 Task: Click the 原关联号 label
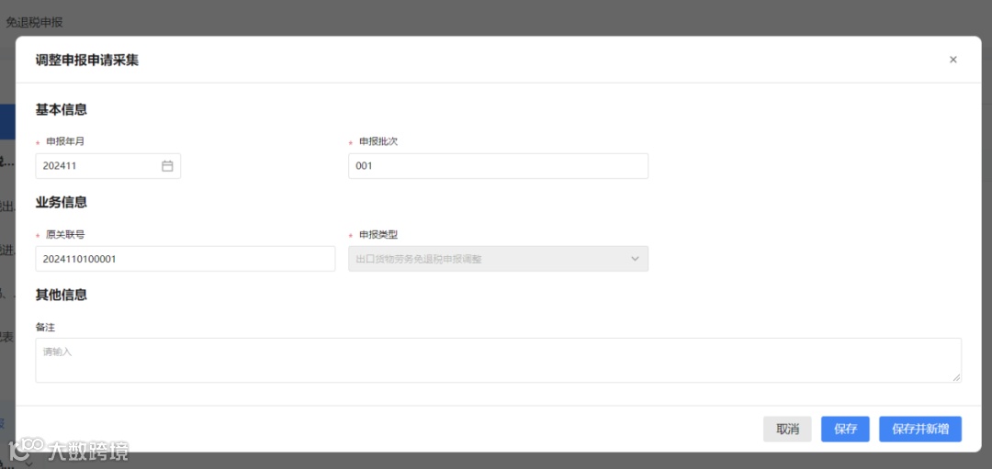click(x=65, y=235)
